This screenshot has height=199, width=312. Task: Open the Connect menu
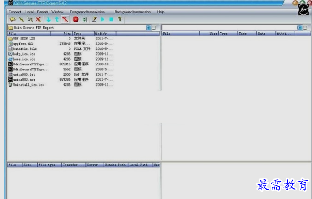pyautogui.click(x=15, y=12)
